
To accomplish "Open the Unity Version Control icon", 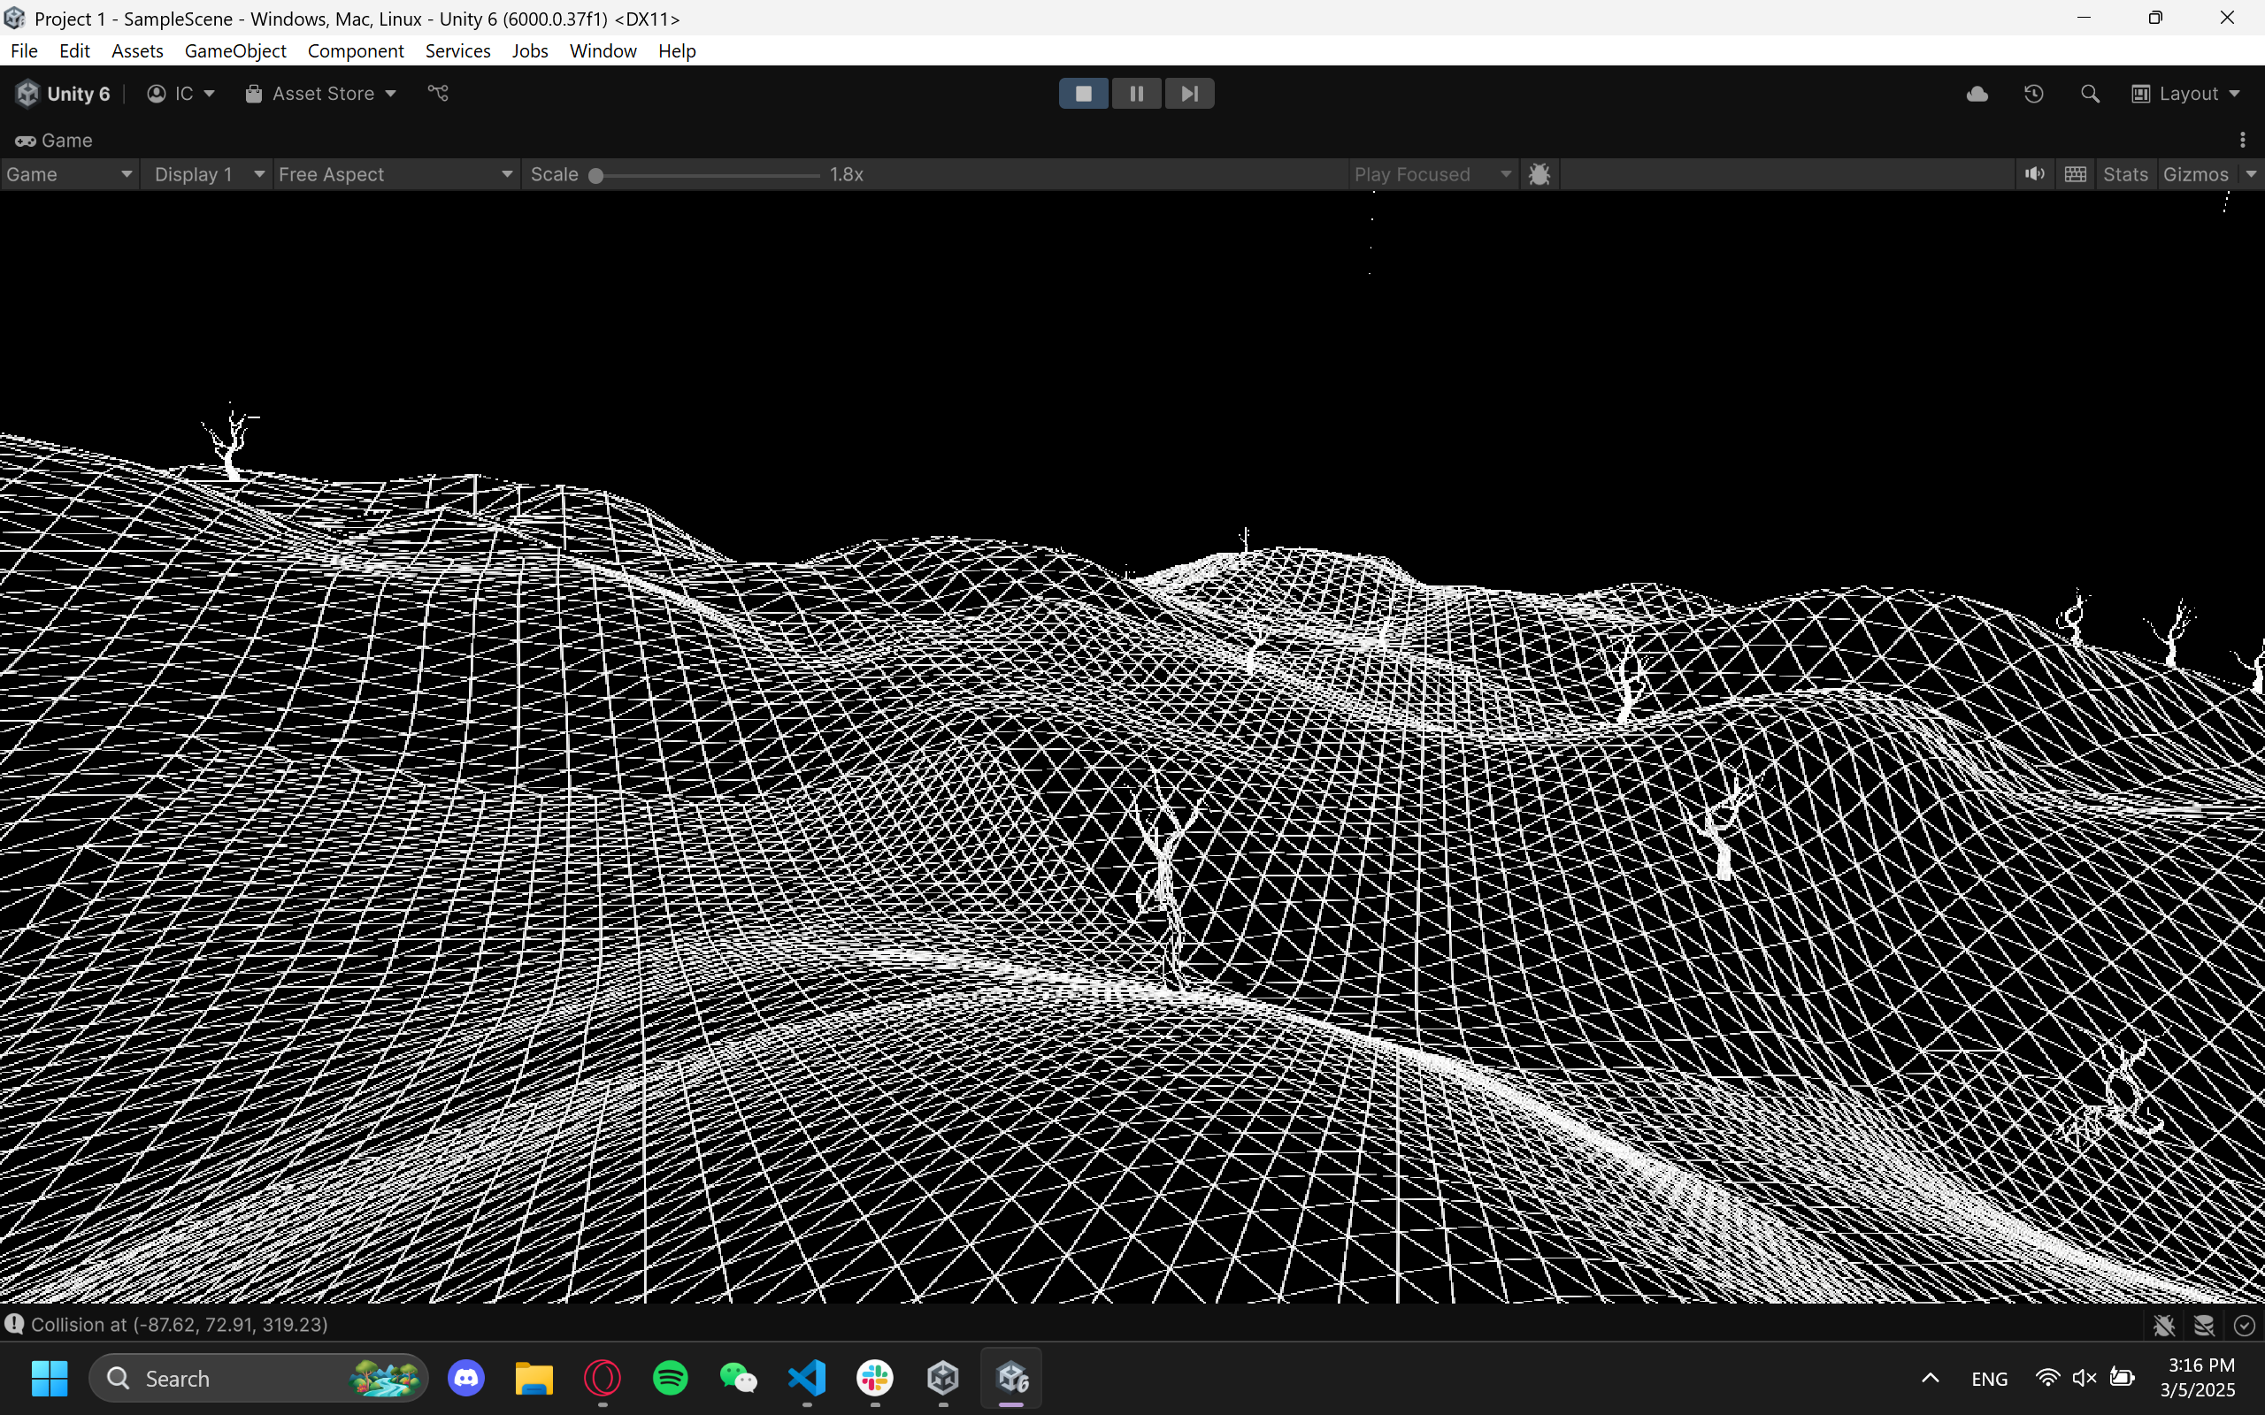I will [438, 94].
